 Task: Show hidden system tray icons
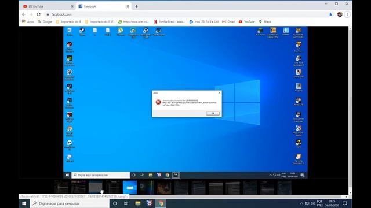[301, 203]
